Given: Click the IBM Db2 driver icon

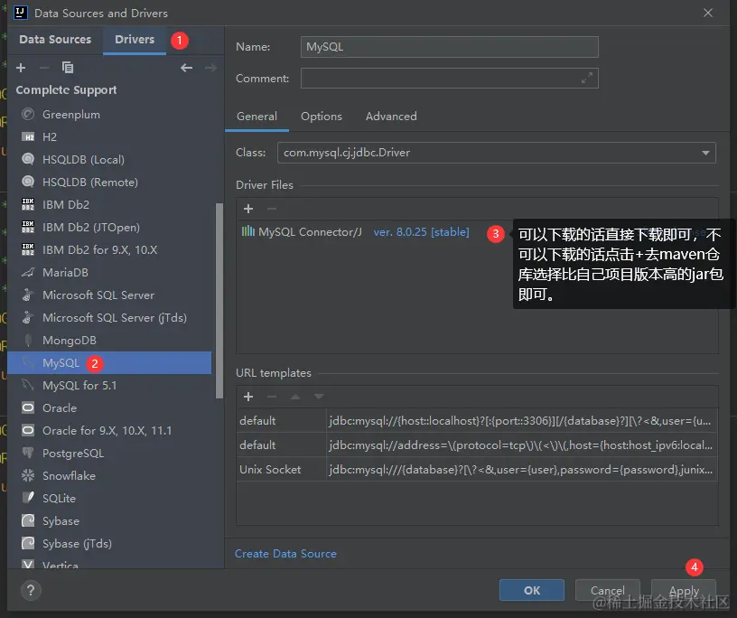Looking at the screenshot, I should [28, 204].
